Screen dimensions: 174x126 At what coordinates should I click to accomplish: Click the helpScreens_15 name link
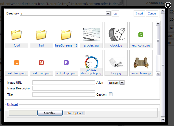(66, 45)
